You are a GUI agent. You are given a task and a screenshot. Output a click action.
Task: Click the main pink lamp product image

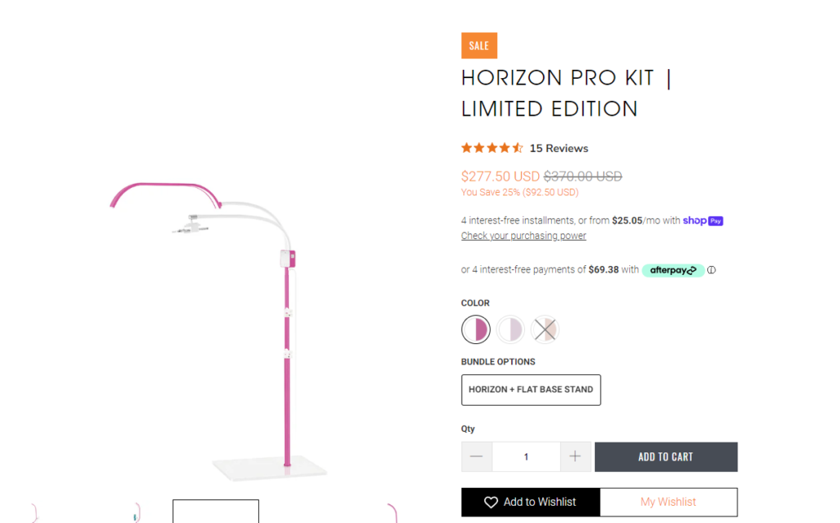[220, 330]
